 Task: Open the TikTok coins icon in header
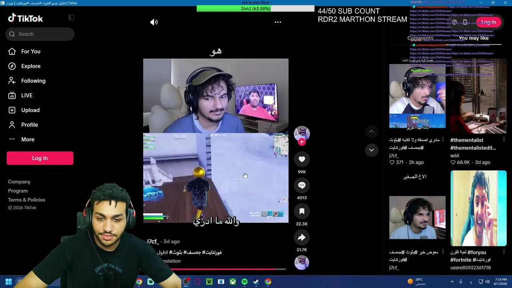pos(454,22)
